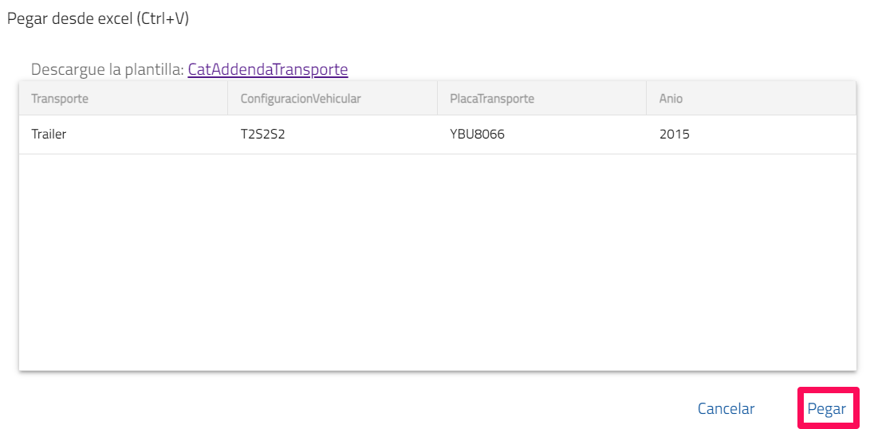870x429 pixels.
Task: Click the blank footer area left of Cancelar
Action: click(x=359, y=408)
